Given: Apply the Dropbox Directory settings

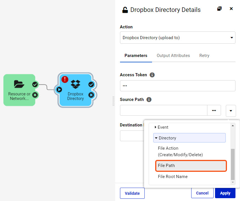Looking at the screenshot, I should (225, 193).
